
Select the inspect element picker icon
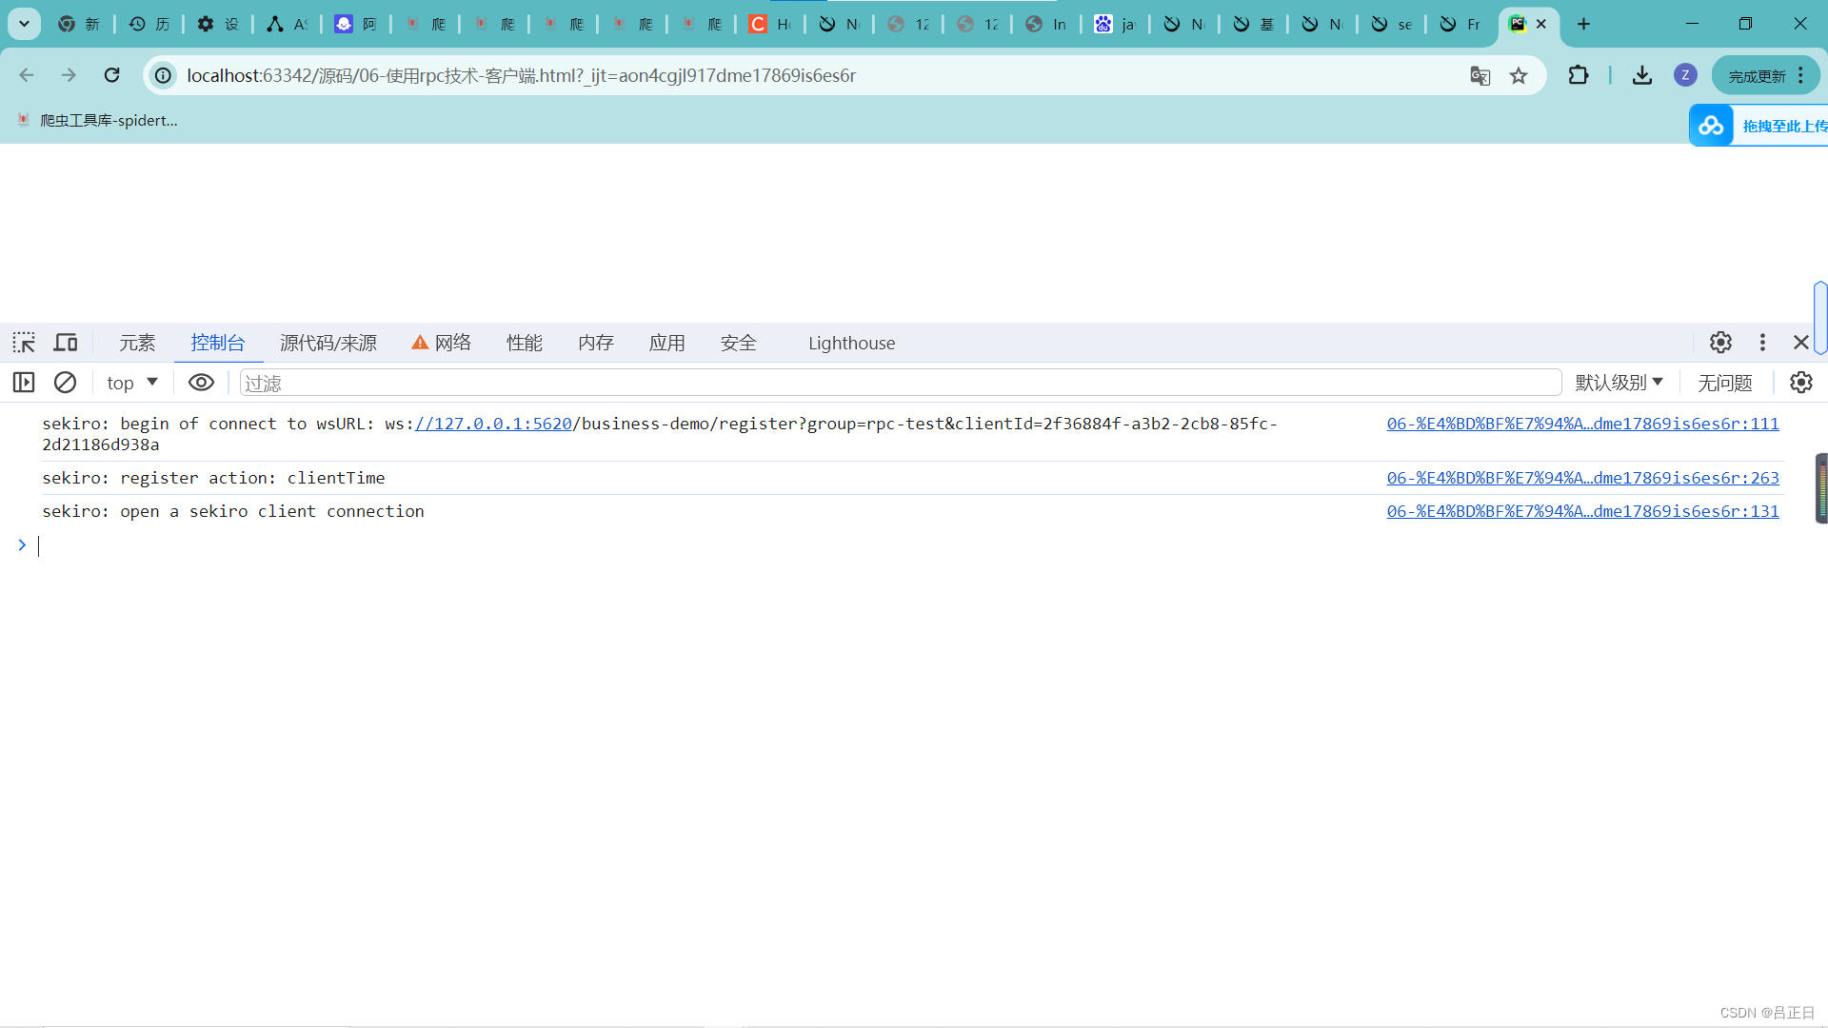click(24, 343)
